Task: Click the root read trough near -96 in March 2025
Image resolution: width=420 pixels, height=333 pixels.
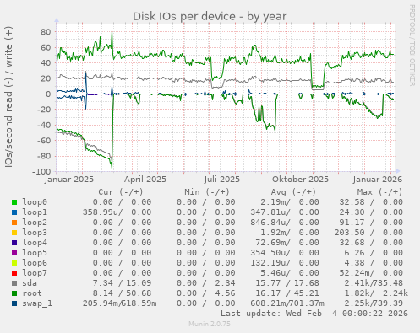Action: point(112,169)
